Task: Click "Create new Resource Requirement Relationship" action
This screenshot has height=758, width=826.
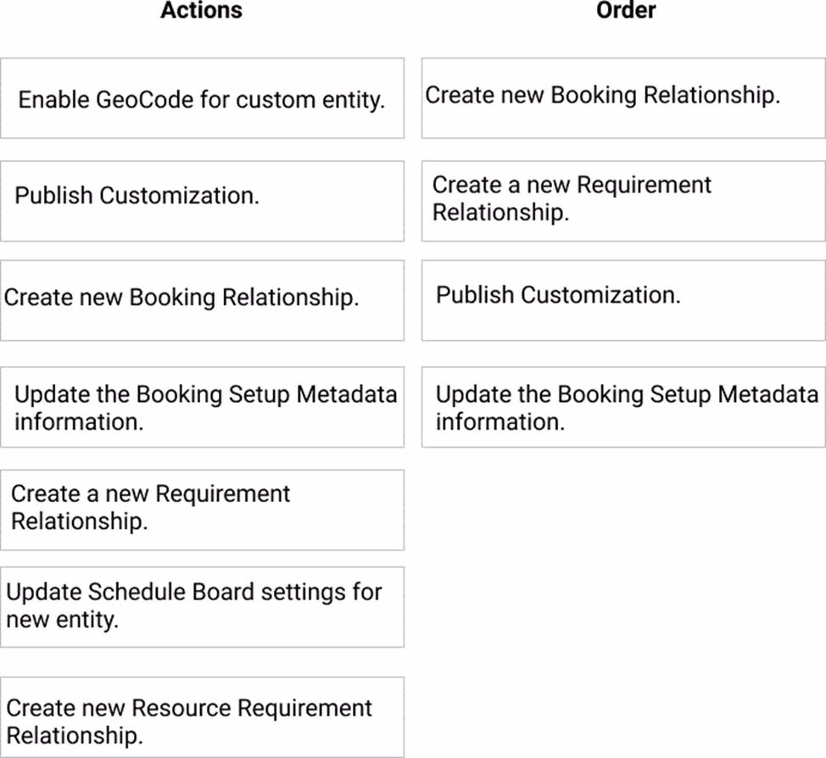Action: pos(202,719)
